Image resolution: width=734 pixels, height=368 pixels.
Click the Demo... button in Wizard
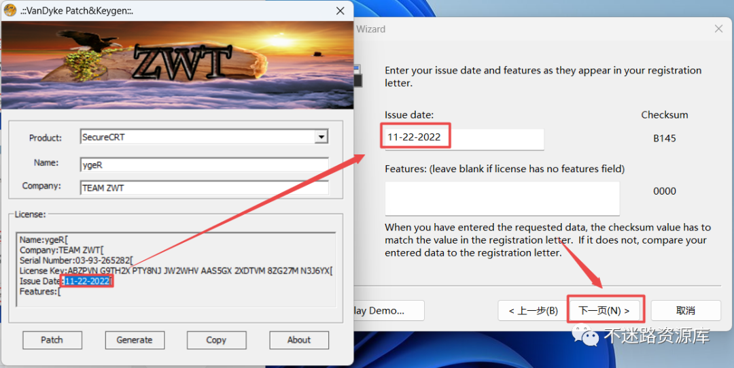click(x=389, y=310)
